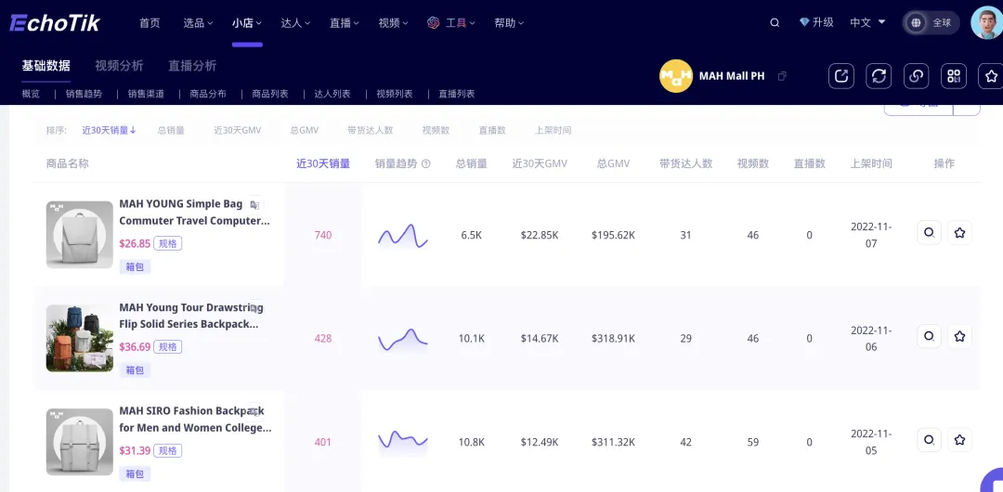Analyze MAH SIRO Fashion Backpack via magnifier icon
The width and height of the screenshot is (1003, 492).
[929, 439]
